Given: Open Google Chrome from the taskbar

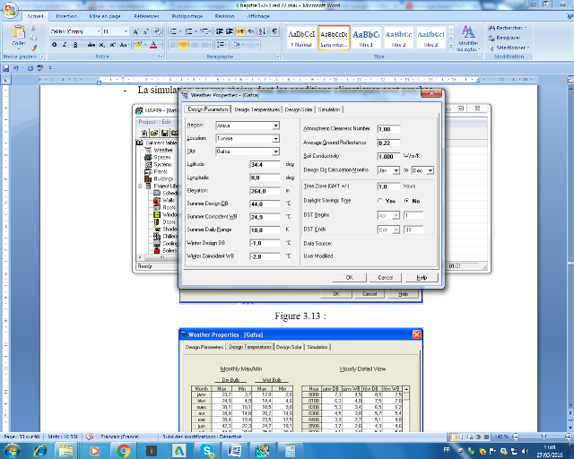Looking at the screenshot, I should [124, 450].
